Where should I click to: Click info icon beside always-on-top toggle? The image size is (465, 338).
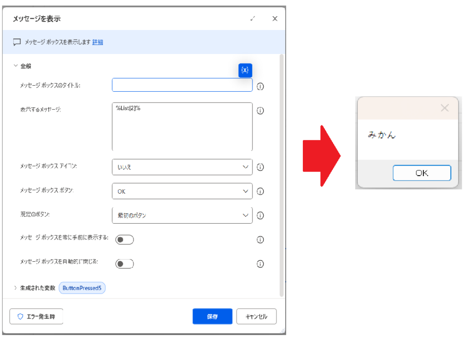click(x=260, y=240)
